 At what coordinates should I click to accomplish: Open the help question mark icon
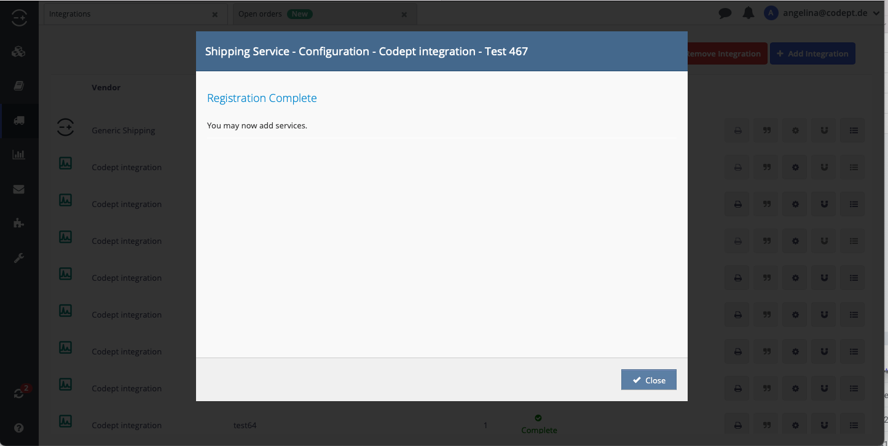point(19,428)
